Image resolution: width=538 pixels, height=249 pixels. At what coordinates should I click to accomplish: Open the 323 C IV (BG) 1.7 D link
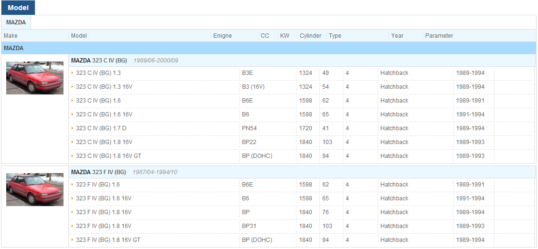[101, 128]
